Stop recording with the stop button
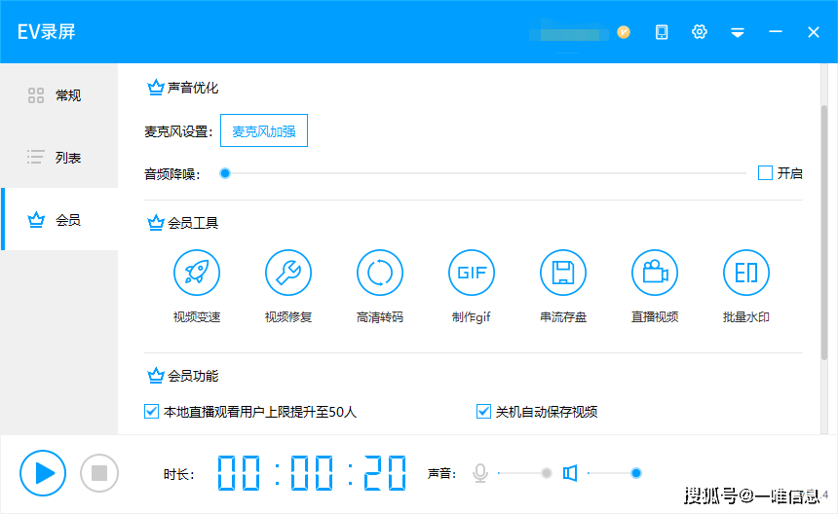838x514 pixels. pos(98,474)
